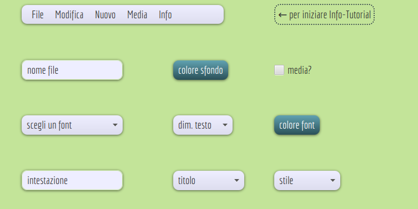Expand the titolo dropdown
The image size is (418, 209).
coord(209,181)
